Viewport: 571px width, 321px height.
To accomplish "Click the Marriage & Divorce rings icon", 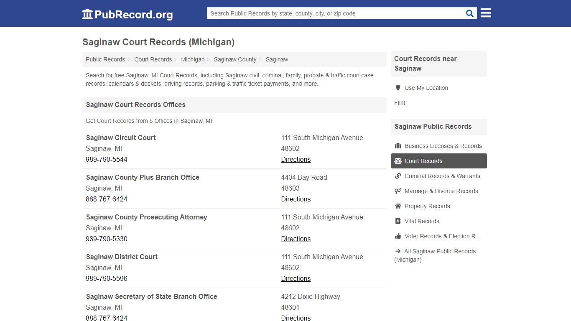I will click(x=398, y=191).
